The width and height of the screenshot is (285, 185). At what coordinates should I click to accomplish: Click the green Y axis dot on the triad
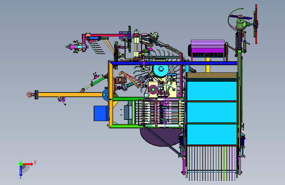pyautogui.click(x=21, y=164)
